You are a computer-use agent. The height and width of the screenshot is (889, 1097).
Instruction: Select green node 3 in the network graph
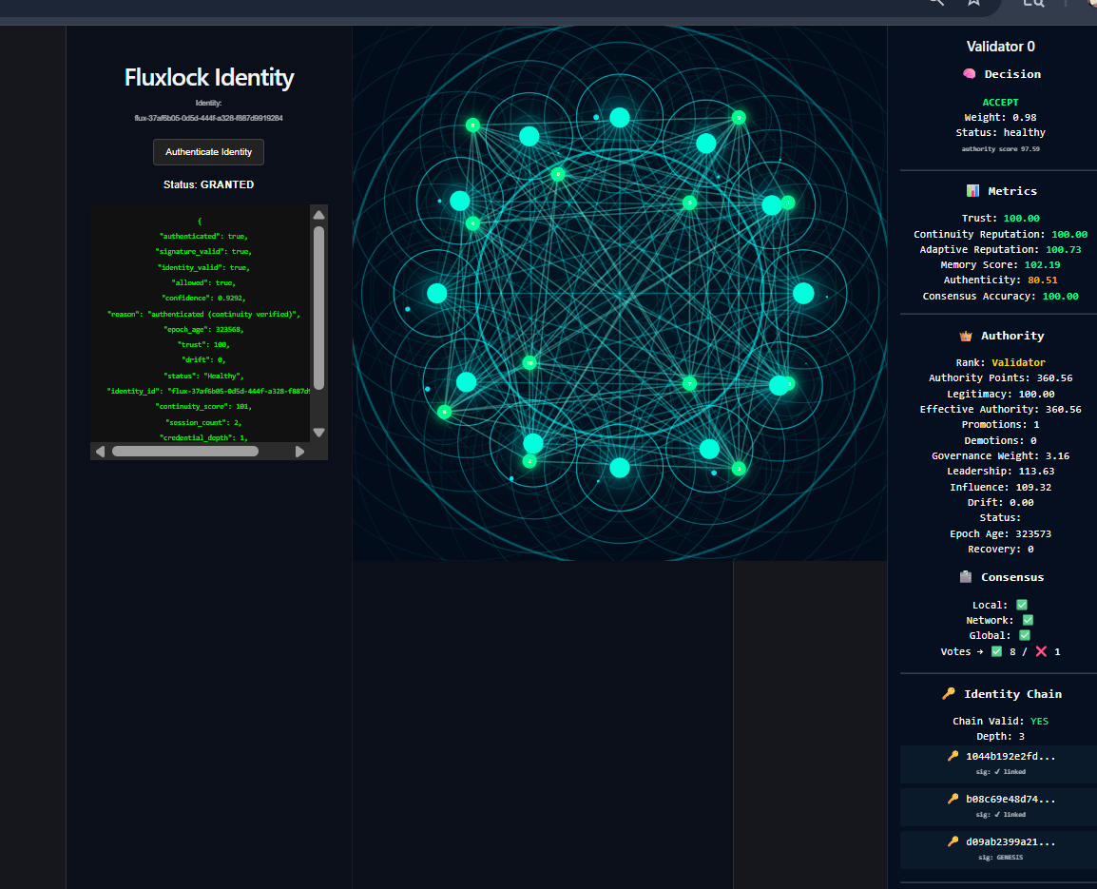739,469
